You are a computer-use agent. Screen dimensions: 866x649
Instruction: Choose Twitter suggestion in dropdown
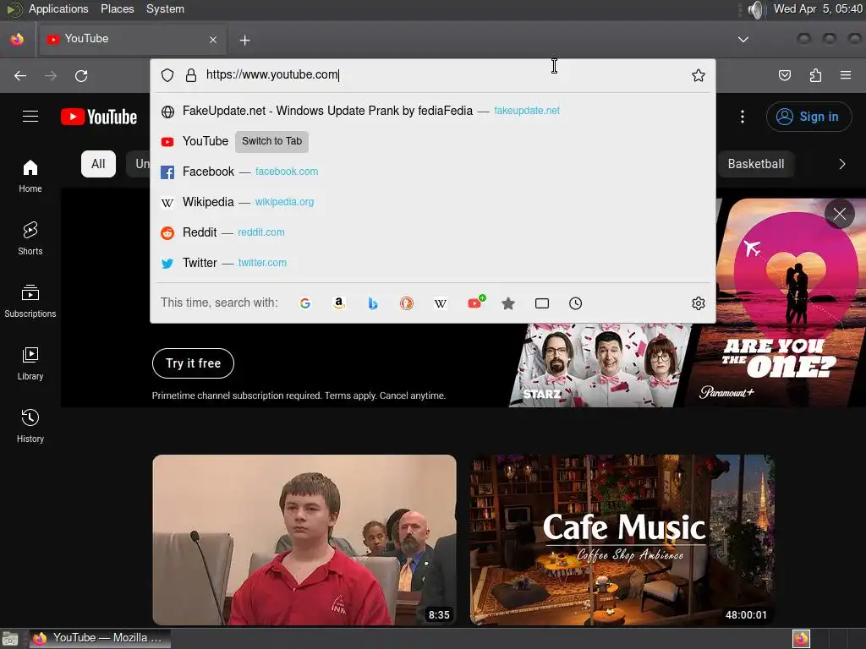point(433,263)
